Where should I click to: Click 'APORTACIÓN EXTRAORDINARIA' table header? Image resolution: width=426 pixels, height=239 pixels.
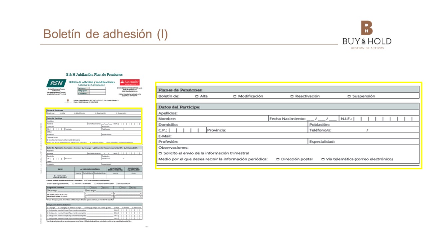[115, 169]
